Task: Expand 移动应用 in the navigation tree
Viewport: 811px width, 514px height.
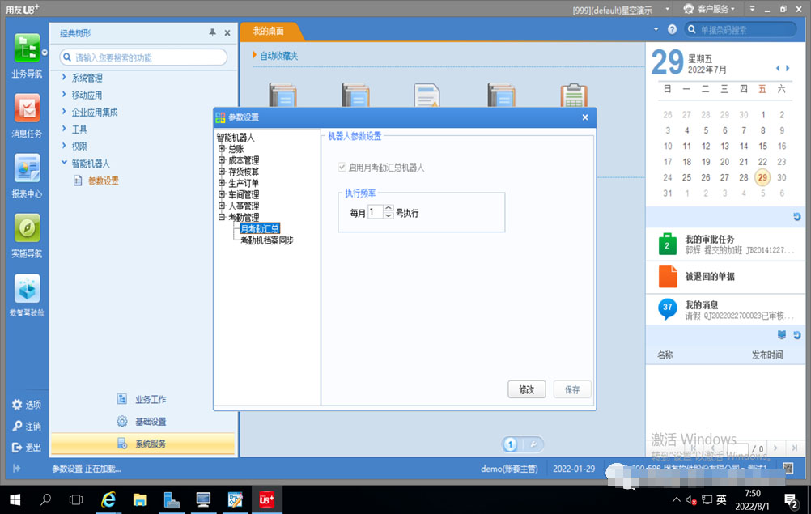Action: click(x=64, y=95)
